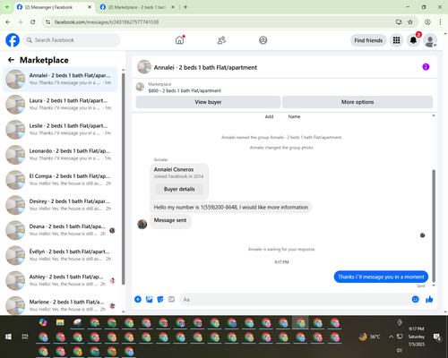View site information icon in address bar

click(47, 21)
